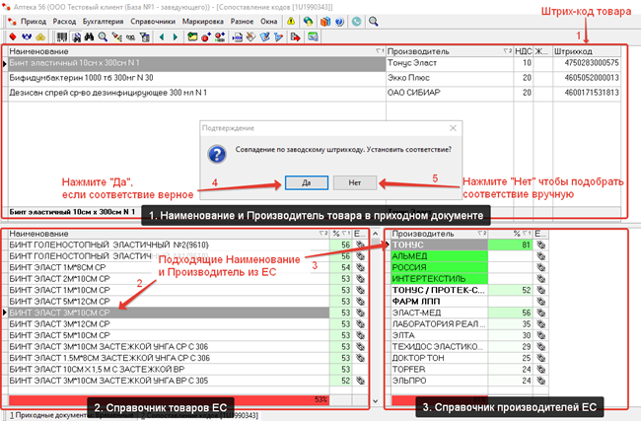Click barcode 4605052000013 cell
Screen dimensions: 641x421
click(x=586, y=78)
